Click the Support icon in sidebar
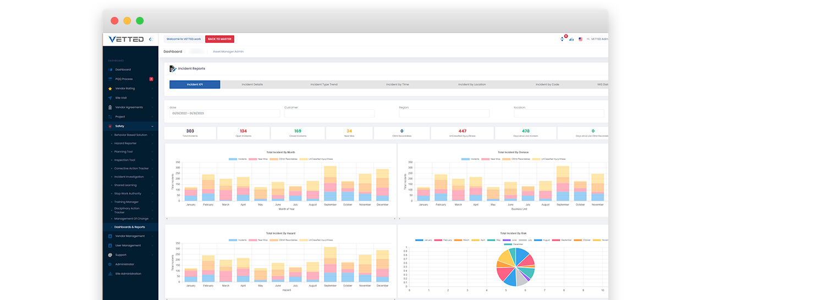The image size is (825, 300). tap(110, 255)
